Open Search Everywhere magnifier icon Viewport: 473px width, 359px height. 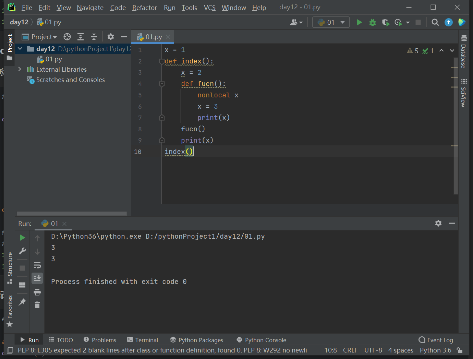coord(435,22)
